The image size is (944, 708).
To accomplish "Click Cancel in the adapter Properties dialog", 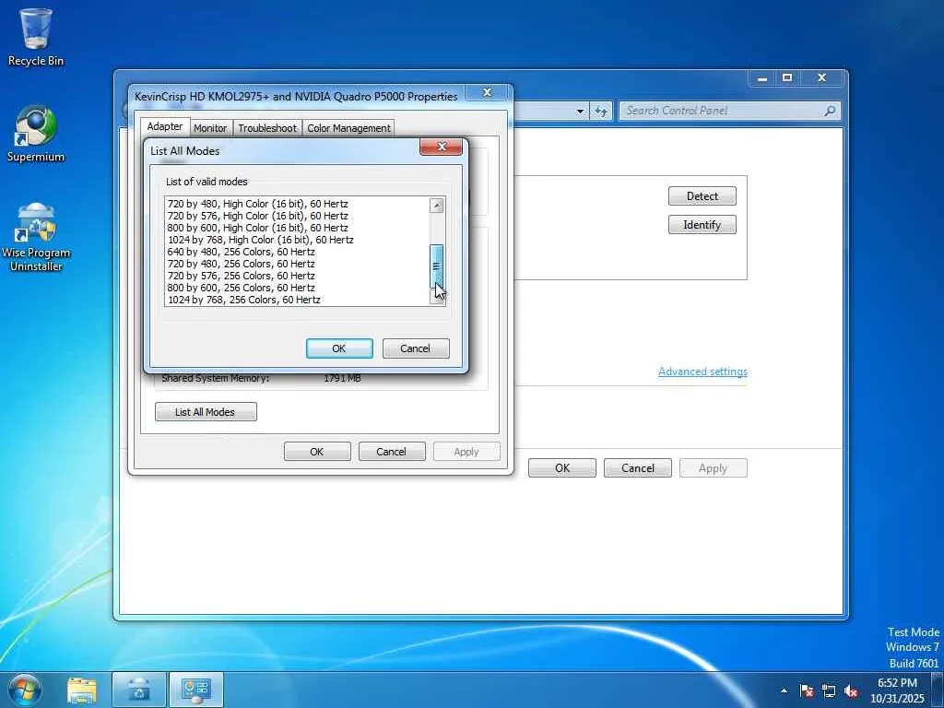I will [x=391, y=452].
